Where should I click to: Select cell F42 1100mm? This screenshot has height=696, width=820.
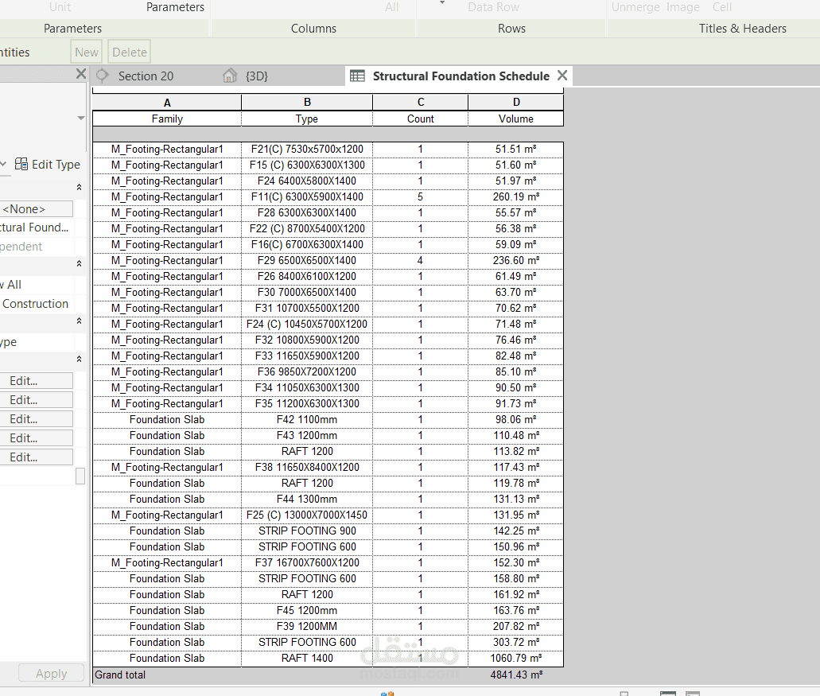pos(307,419)
